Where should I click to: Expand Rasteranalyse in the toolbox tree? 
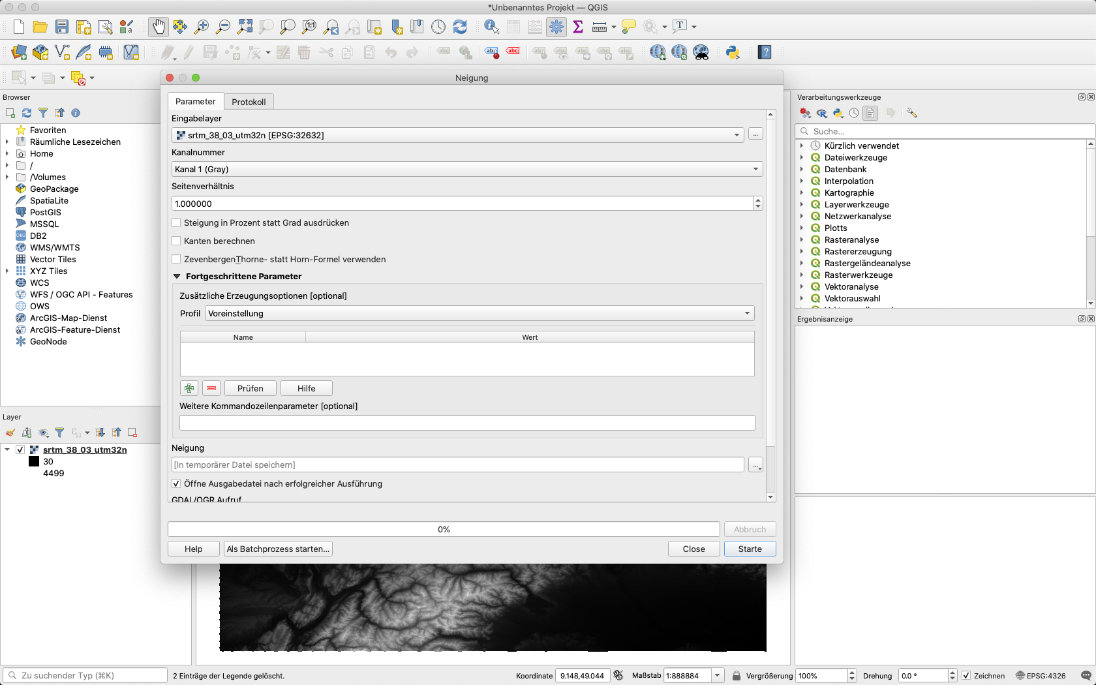pos(802,240)
